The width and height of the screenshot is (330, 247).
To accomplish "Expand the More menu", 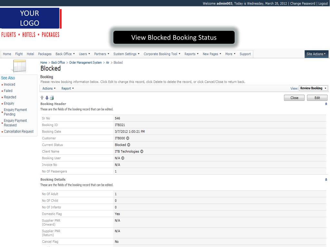I will point(230,54).
